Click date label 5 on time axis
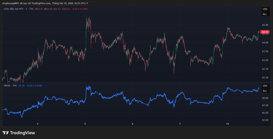 coord(85,124)
